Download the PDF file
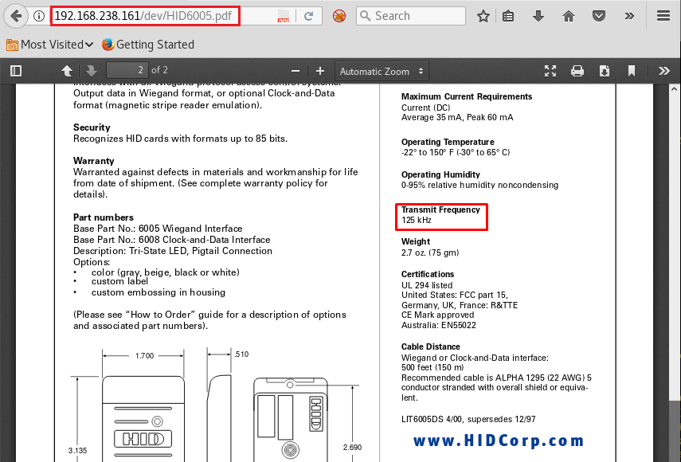681x462 pixels. point(604,71)
